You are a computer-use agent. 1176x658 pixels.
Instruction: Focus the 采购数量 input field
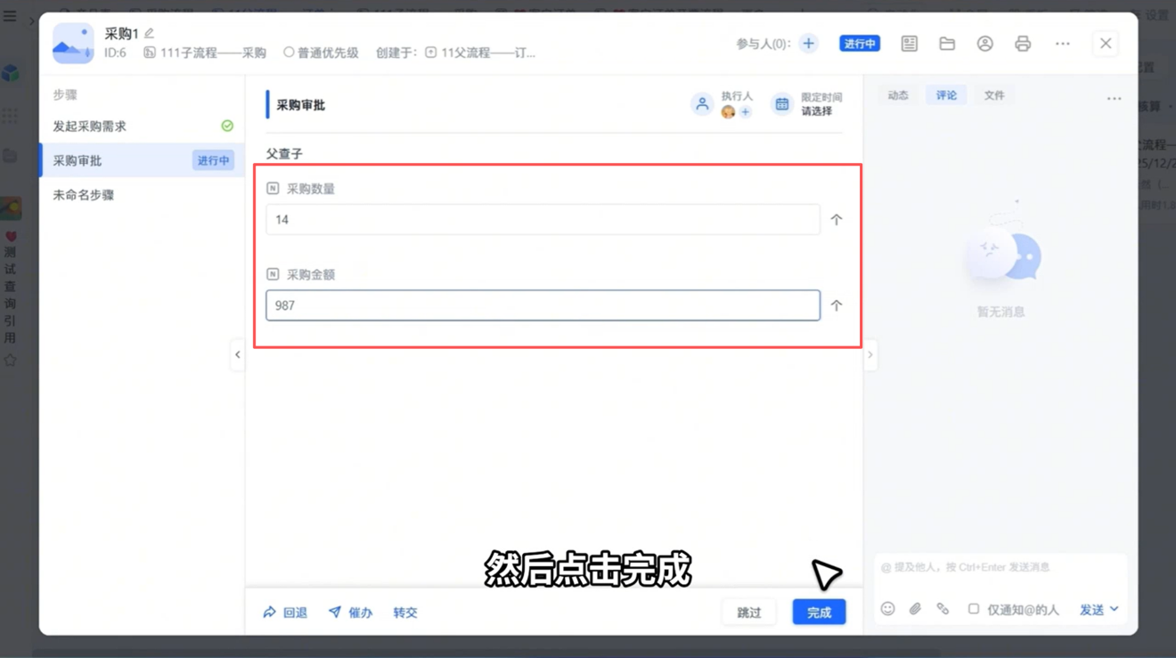(543, 220)
